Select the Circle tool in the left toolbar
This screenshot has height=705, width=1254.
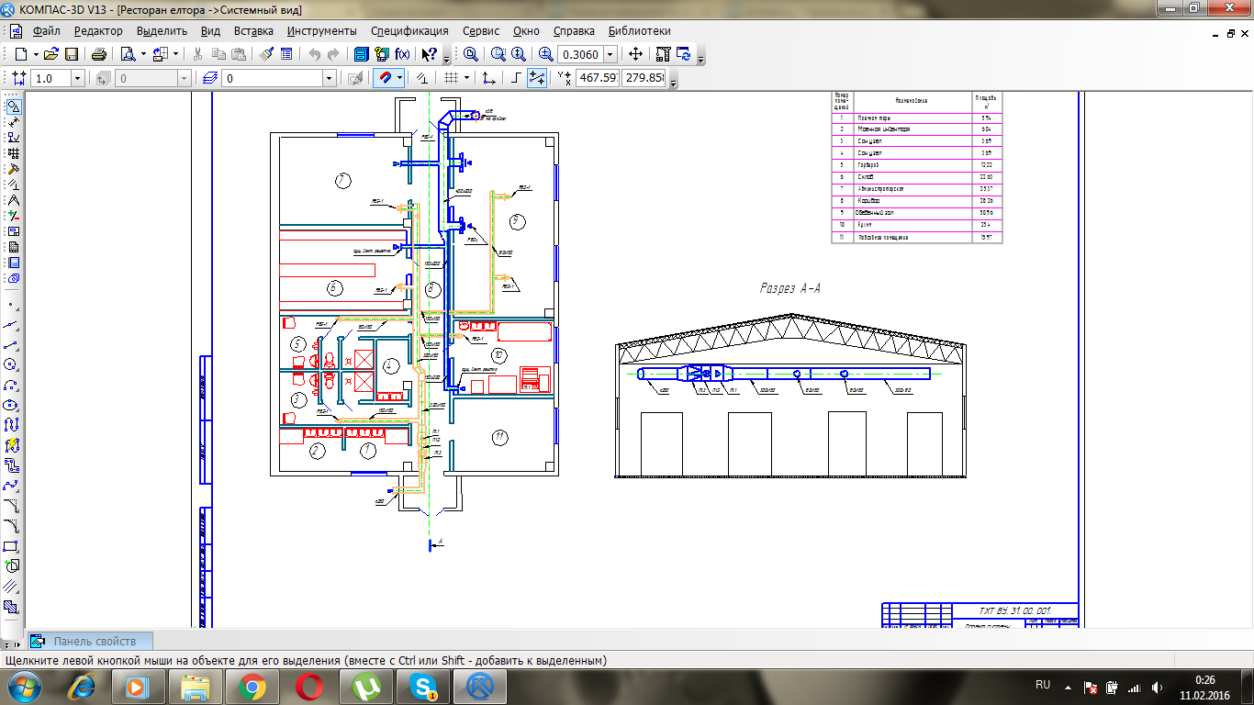(12, 364)
